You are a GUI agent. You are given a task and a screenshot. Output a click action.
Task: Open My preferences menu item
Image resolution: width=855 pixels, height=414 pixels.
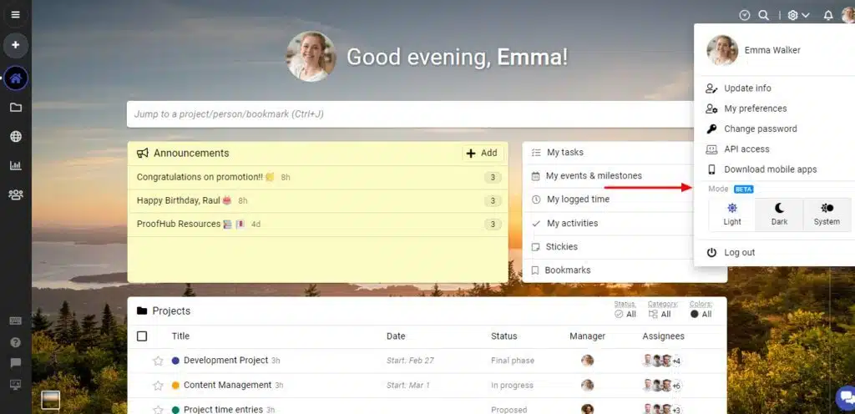point(755,109)
